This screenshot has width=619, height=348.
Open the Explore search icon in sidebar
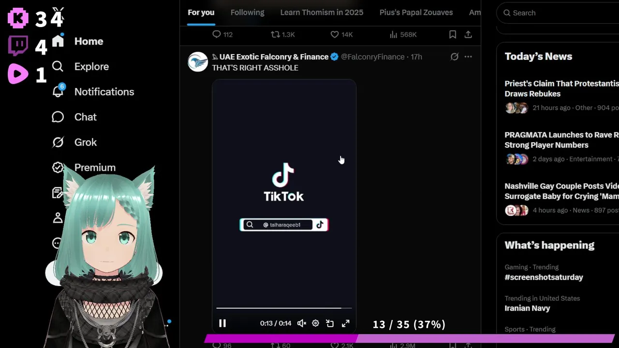pos(58,66)
